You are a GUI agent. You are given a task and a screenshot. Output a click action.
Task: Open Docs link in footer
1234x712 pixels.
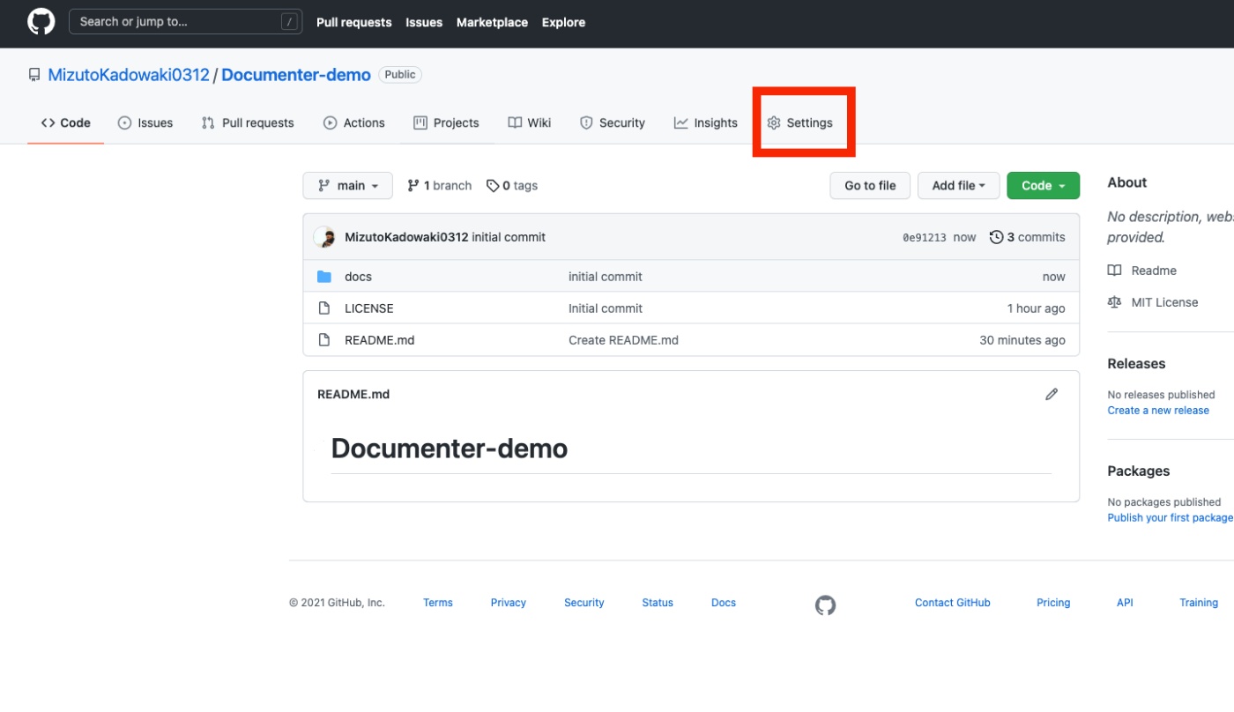(724, 603)
